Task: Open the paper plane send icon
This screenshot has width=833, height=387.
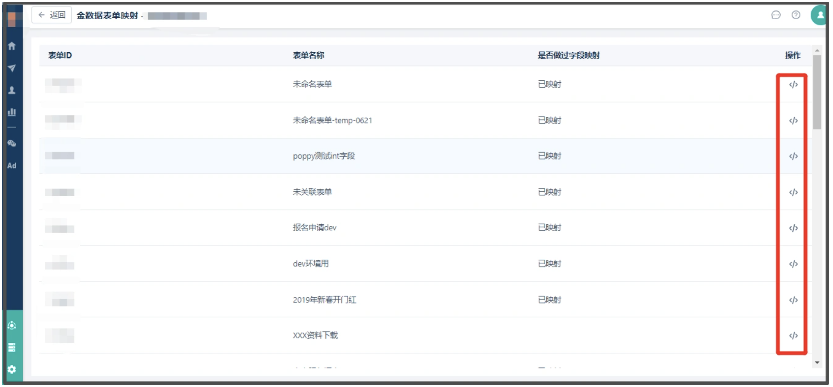Action: [12, 68]
